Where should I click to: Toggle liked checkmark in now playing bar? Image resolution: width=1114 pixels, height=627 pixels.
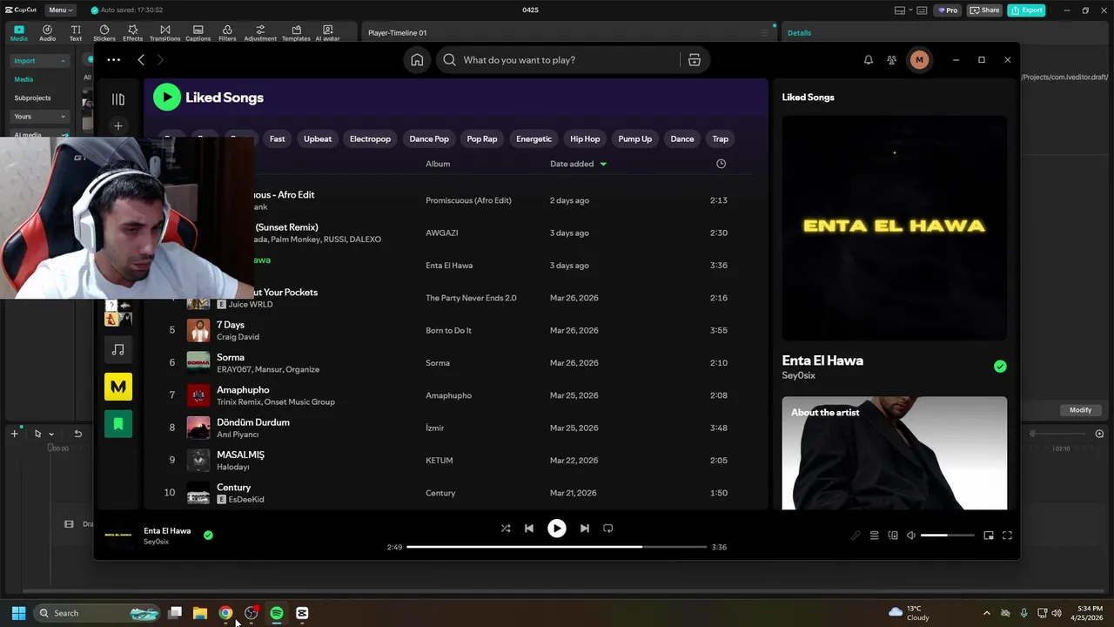(x=208, y=536)
